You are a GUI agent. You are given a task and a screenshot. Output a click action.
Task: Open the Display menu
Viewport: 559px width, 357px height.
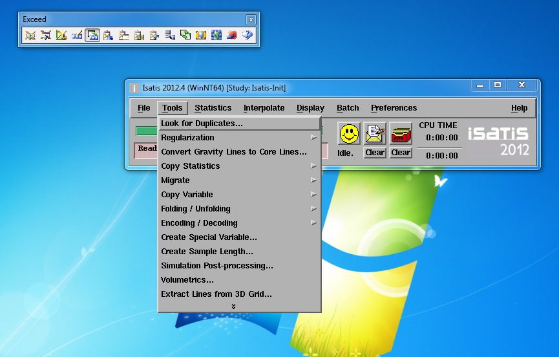310,108
